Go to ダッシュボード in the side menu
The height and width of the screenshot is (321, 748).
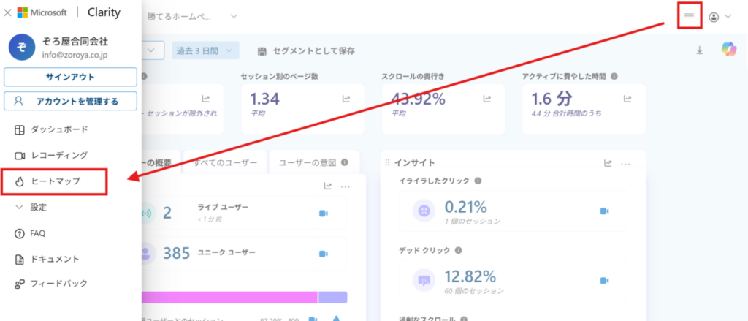[58, 129]
